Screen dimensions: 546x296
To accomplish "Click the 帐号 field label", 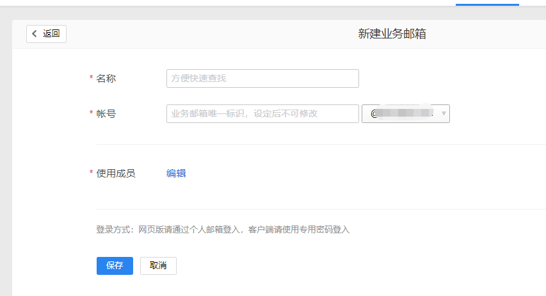I will point(106,113).
